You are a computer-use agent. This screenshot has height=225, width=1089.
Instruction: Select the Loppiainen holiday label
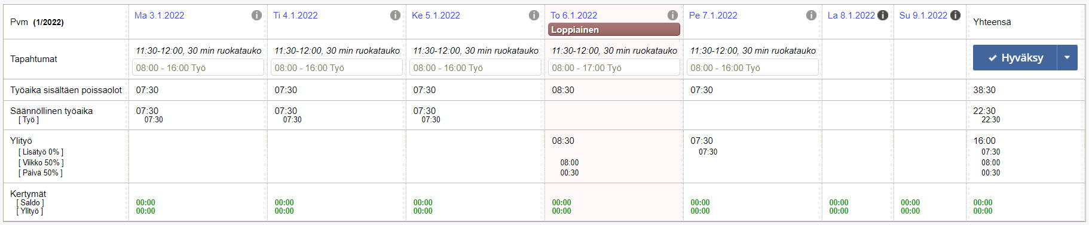pyautogui.click(x=614, y=30)
